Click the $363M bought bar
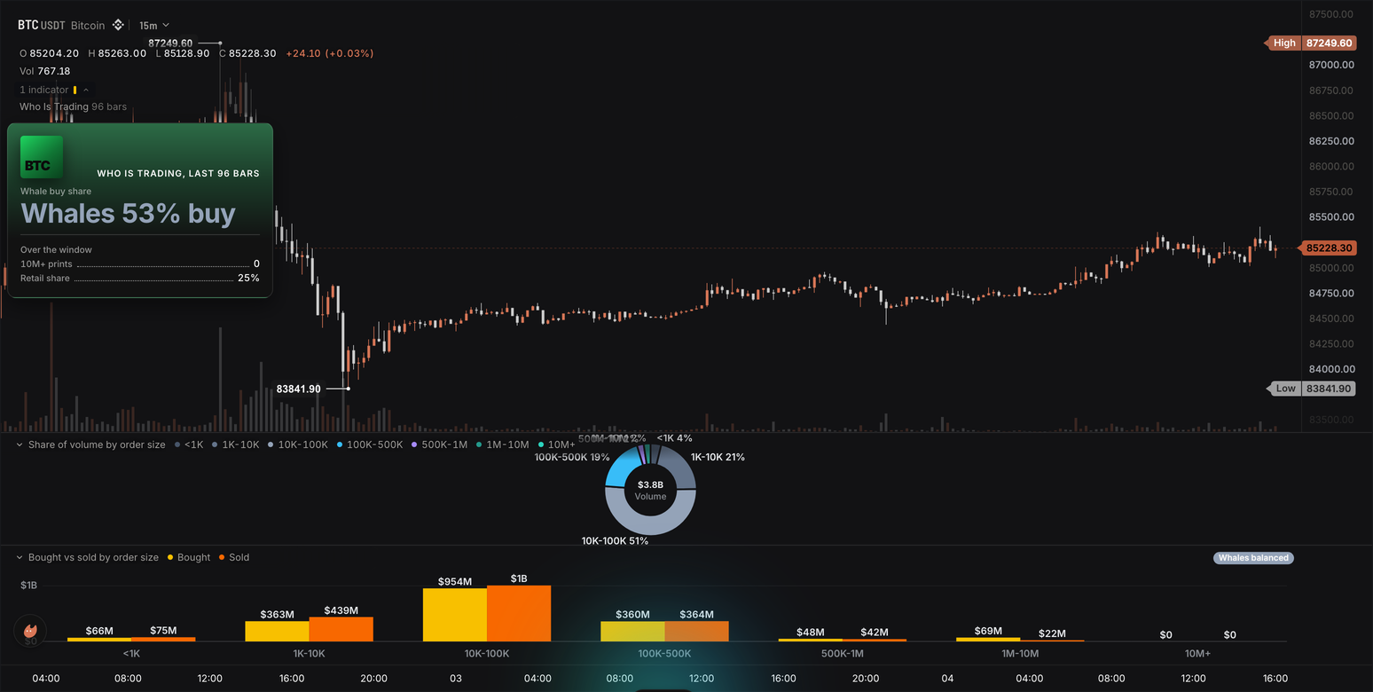 (x=278, y=631)
